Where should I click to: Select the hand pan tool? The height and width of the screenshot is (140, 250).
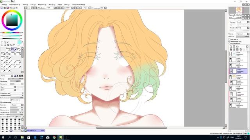coord(11,45)
